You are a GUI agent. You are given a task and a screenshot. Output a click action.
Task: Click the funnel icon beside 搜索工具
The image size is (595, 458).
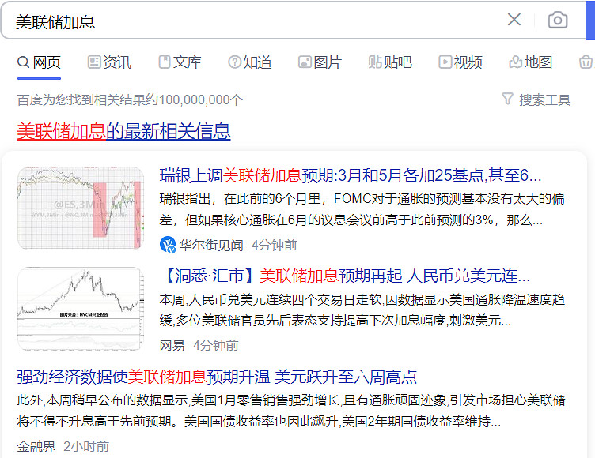click(x=507, y=99)
